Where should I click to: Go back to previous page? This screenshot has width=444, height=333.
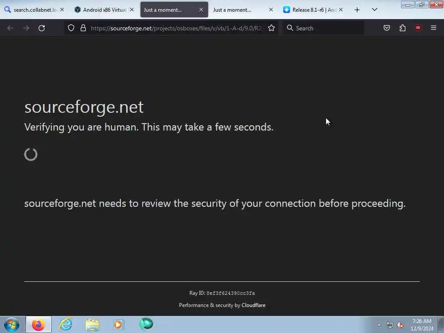(10, 28)
